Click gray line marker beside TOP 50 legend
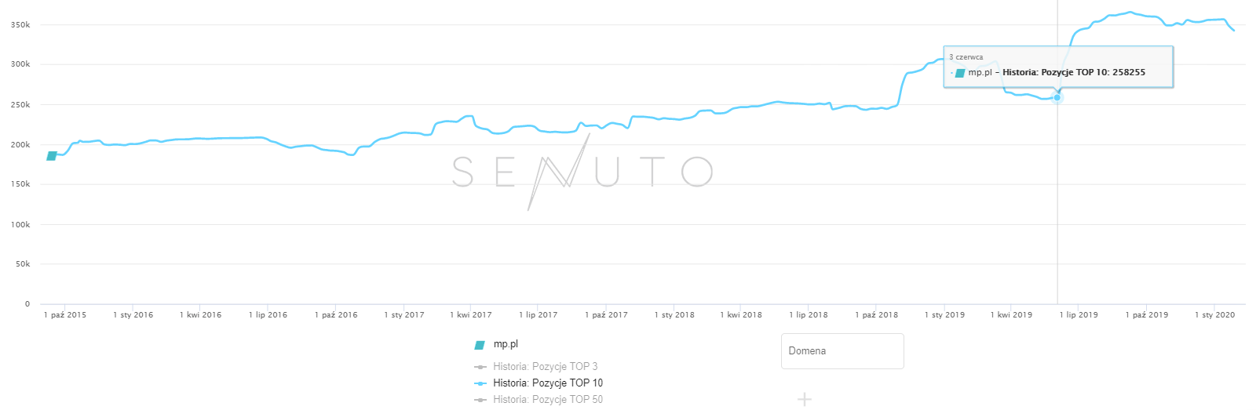Screen dimensions: 1256x410 coord(480,400)
